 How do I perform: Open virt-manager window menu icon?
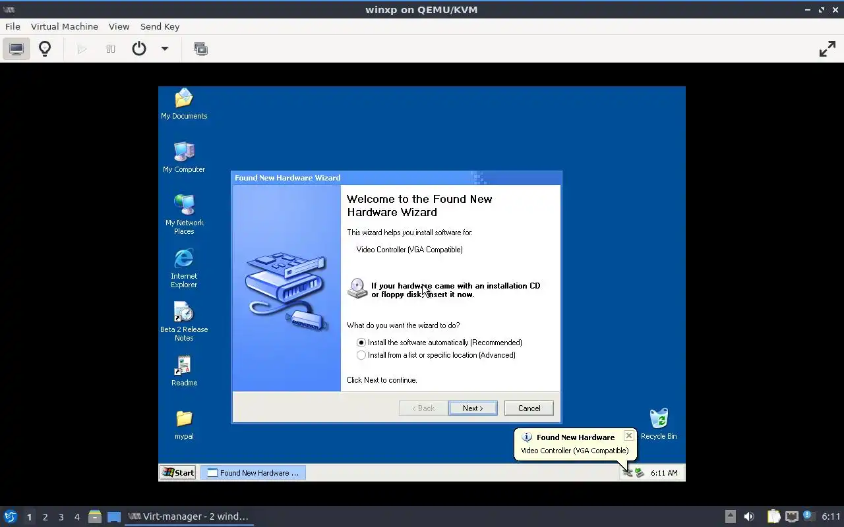pos(9,10)
